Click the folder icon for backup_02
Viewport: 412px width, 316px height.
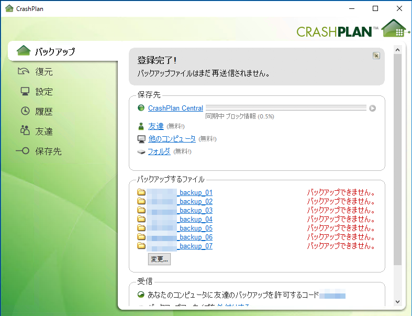pos(141,201)
